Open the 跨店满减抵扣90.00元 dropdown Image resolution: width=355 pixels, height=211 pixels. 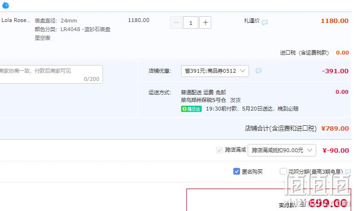click(282, 150)
